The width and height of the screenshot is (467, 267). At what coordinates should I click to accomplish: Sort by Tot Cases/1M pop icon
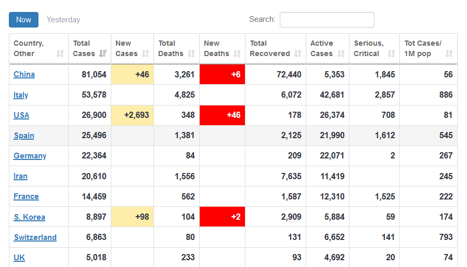pos(449,54)
